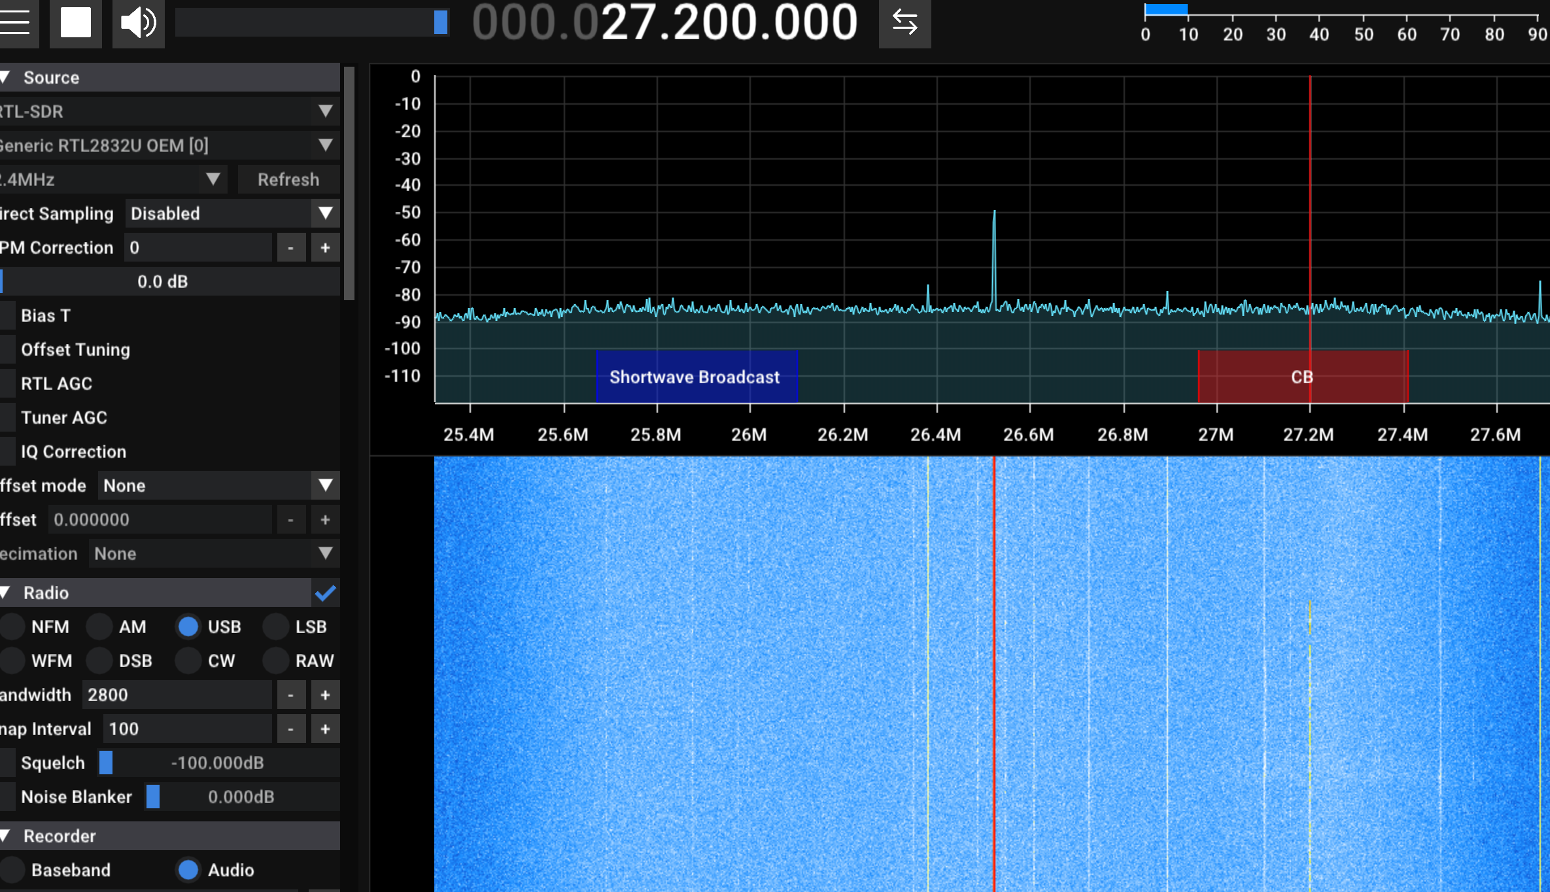Viewport: 1550px width, 892px height.
Task: Mute the audio speaker icon
Action: [139, 23]
